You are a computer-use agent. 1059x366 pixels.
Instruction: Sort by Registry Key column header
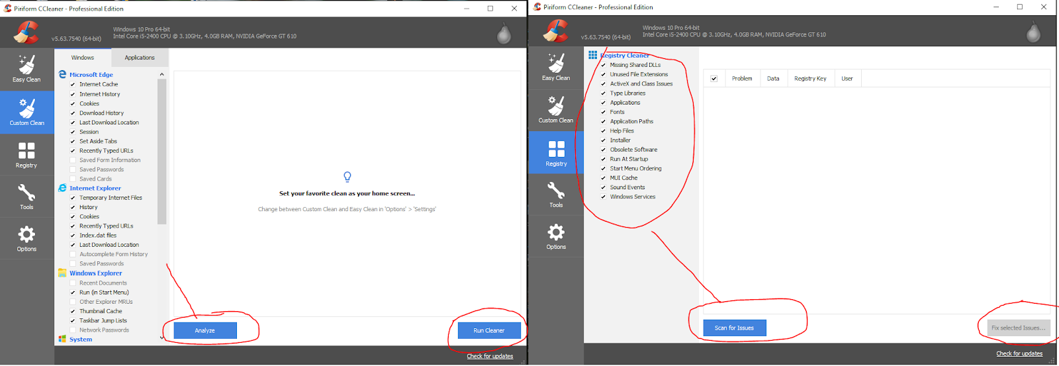click(x=810, y=79)
